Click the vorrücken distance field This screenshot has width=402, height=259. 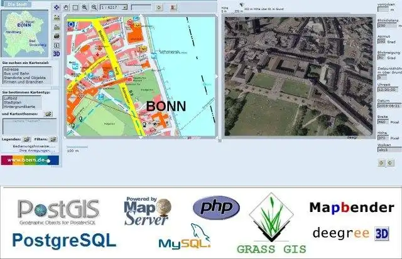pyautogui.click(x=383, y=9)
